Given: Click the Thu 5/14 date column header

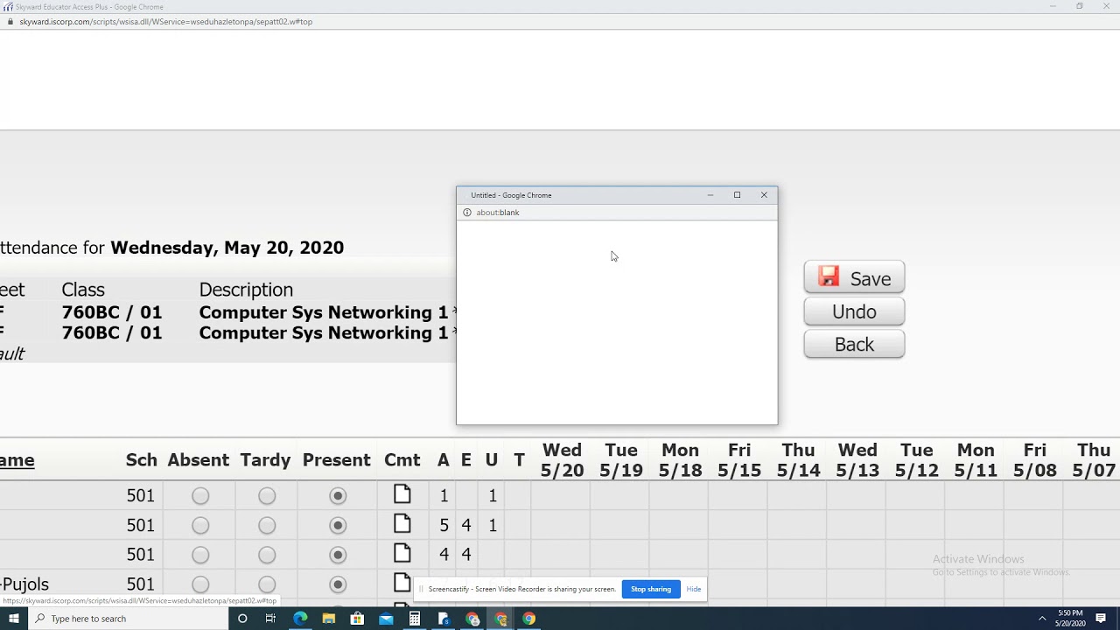Looking at the screenshot, I should click(x=798, y=460).
